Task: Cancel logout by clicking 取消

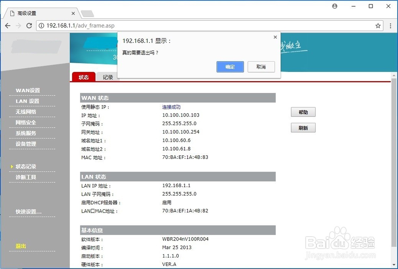Action: pyautogui.click(x=261, y=67)
